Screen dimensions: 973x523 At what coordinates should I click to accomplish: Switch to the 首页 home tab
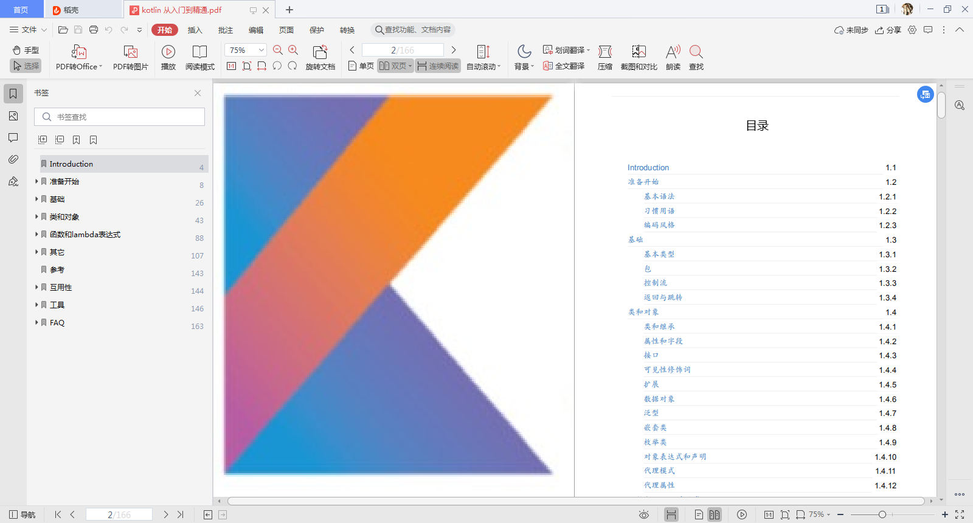[21, 9]
